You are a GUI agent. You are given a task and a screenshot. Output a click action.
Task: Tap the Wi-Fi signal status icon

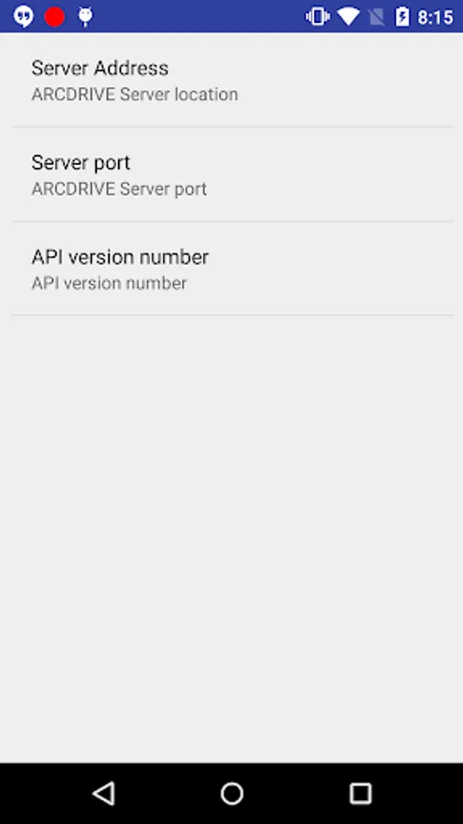coord(348,16)
